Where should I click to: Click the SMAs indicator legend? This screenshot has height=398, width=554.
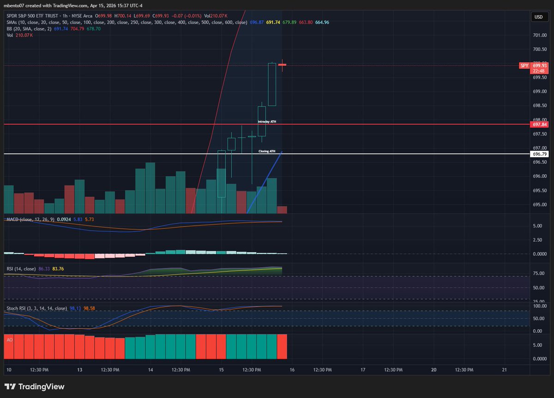pyautogui.click(x=126, y=22)
